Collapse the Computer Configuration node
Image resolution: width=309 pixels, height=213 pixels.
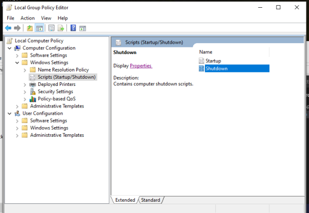(10, 48)
